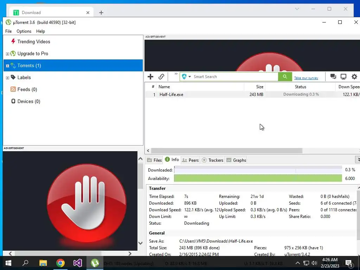Viewport: 360px width, 270px height.
Task: Sort by the Size column header
Action: tap(255, 87)
